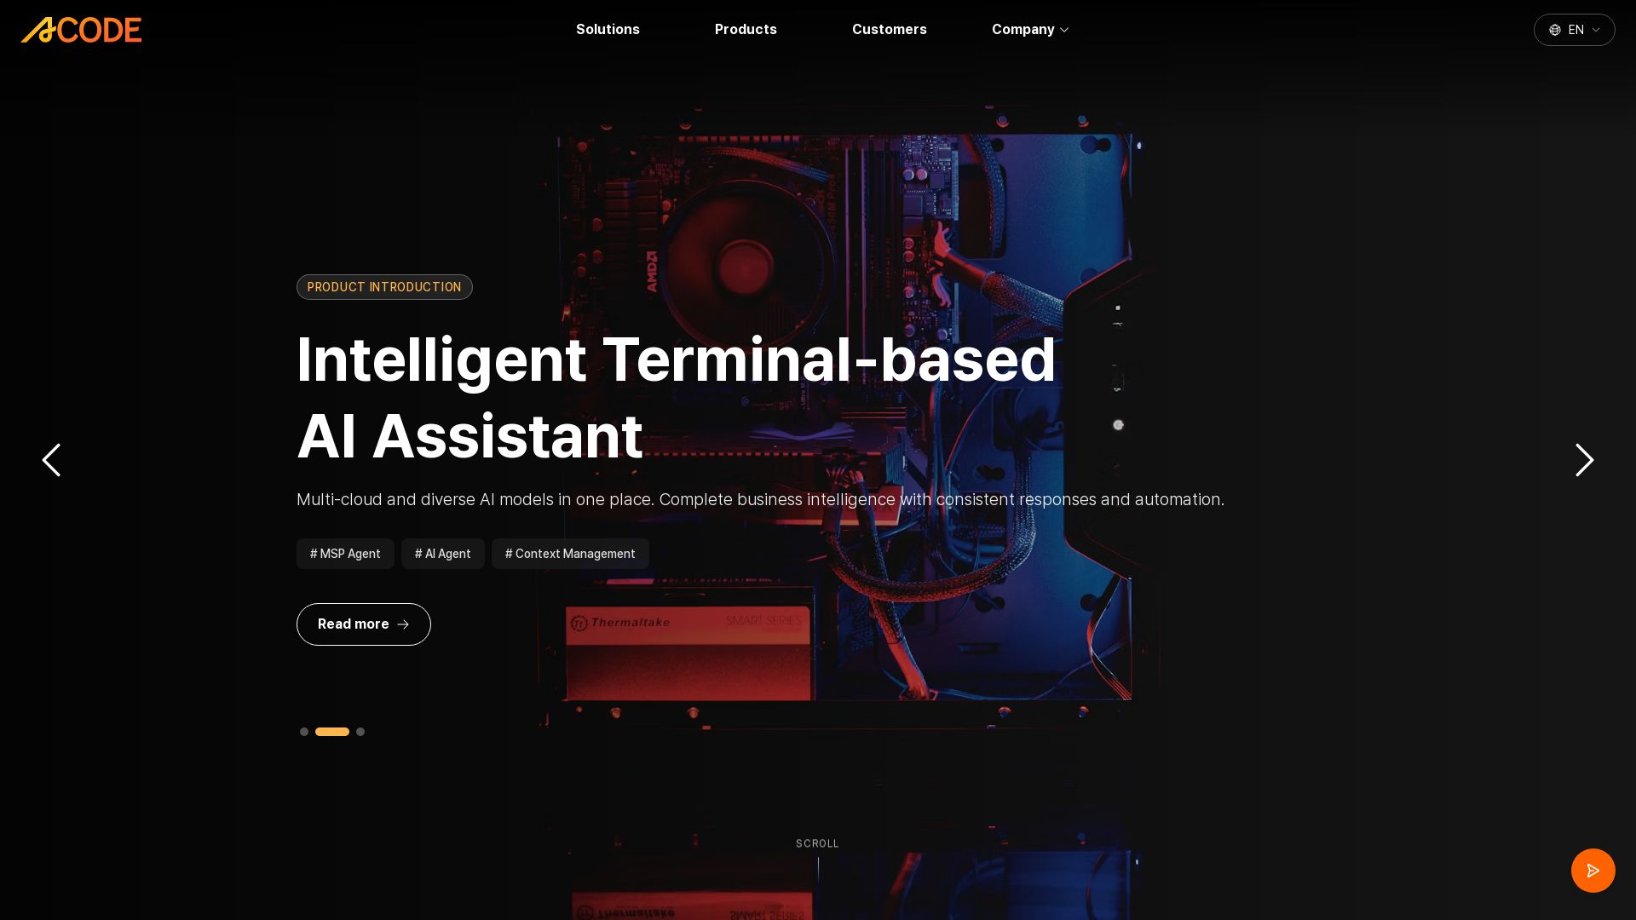Open the Products menu
The width and height of the screenshot is (1636, 920).
[746, 29]
